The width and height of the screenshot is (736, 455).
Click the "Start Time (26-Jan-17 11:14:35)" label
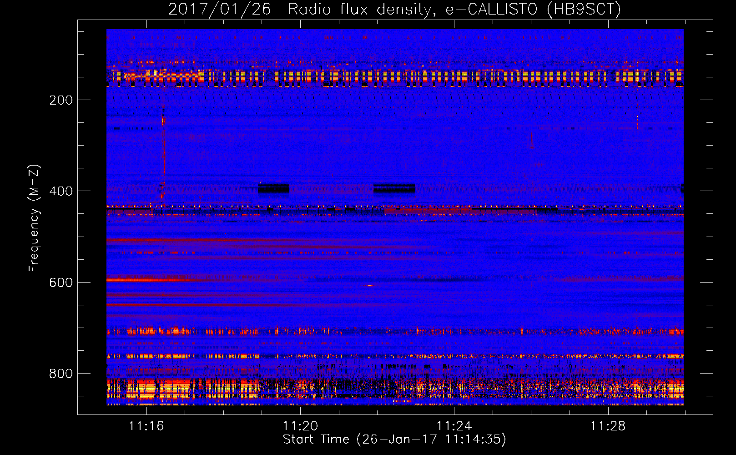point(394,440)
